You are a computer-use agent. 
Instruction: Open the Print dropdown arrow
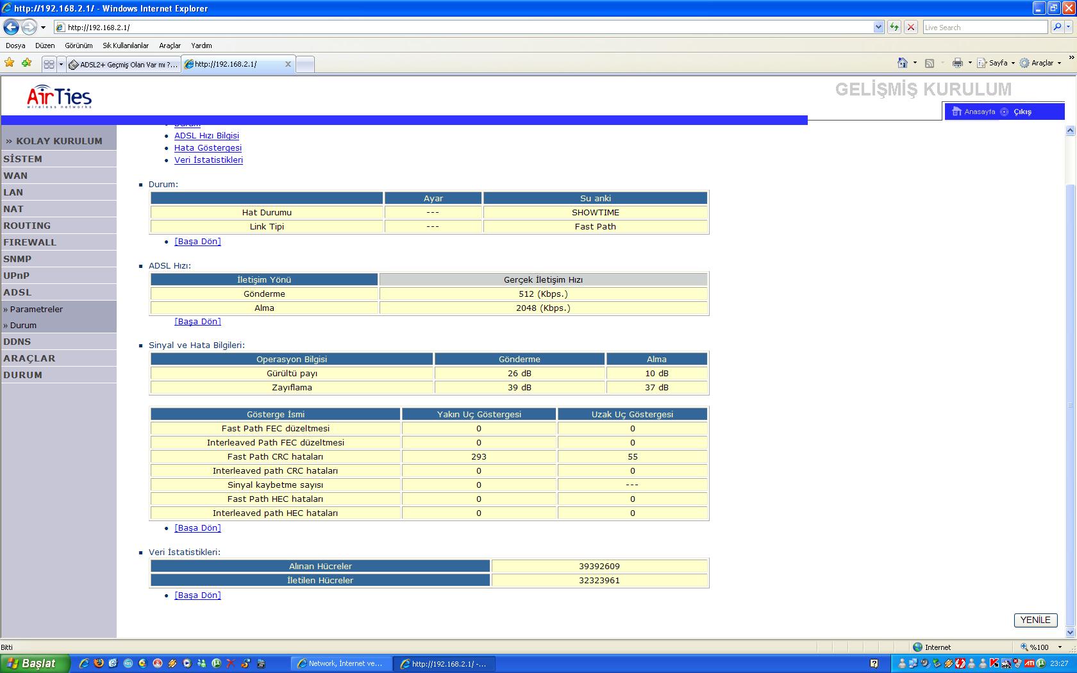click(x=970, y=63)
